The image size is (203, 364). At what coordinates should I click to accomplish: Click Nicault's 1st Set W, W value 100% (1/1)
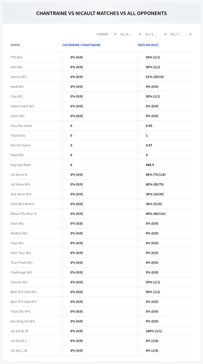click(154, 331)
